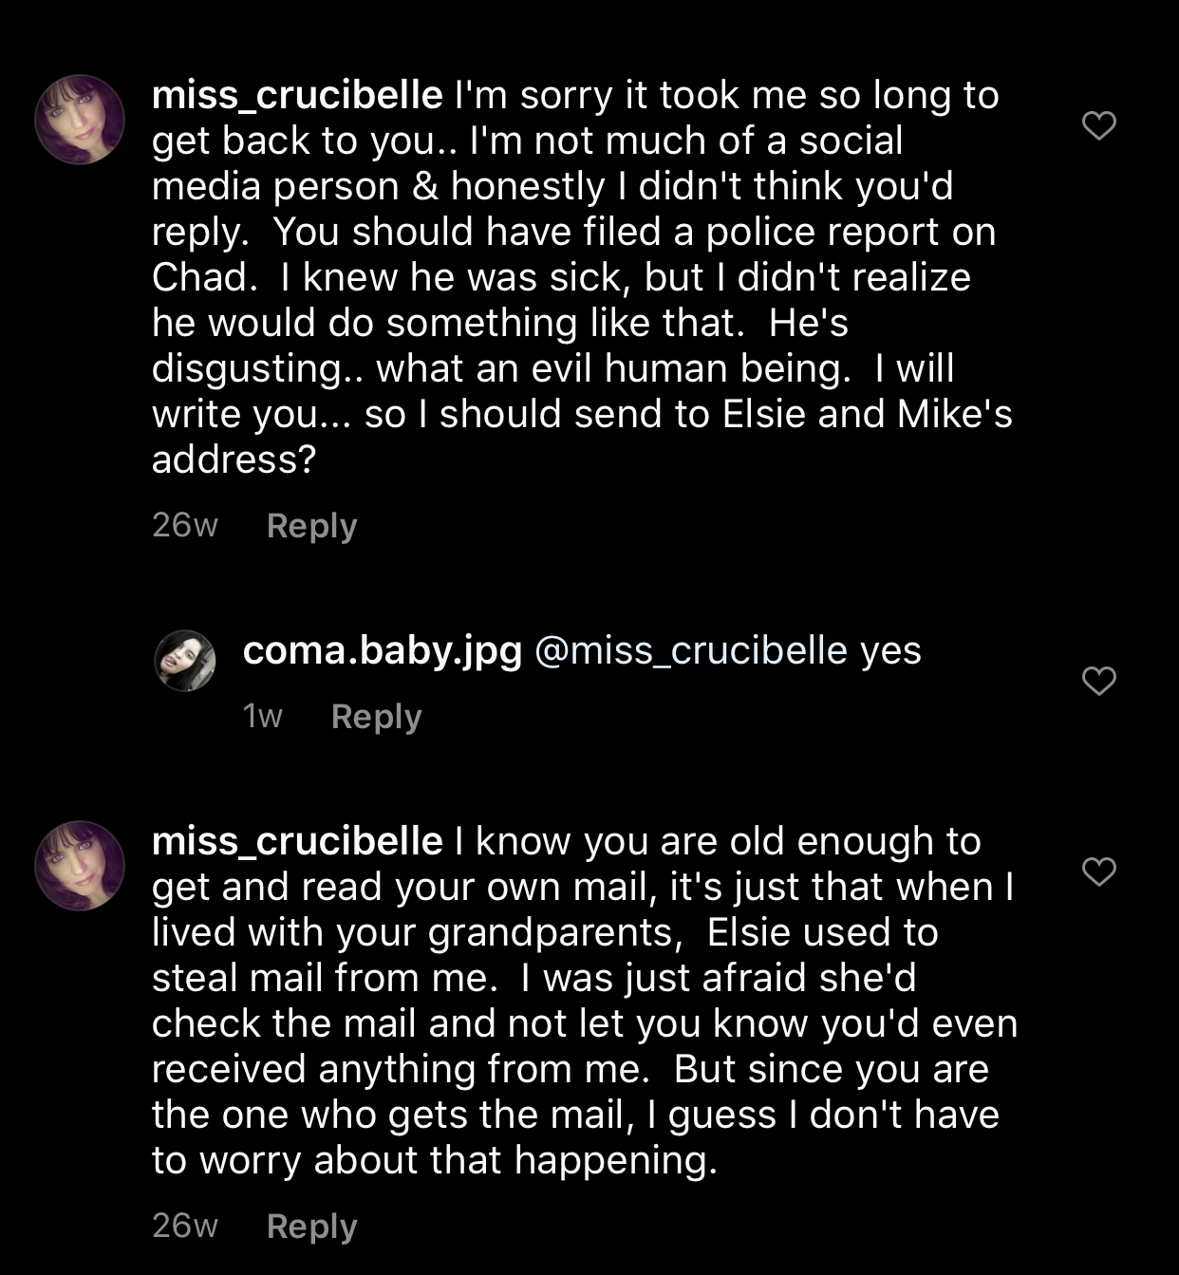
Task: Open the coma.baby.jpg profile picture
Action: (185, 660)
